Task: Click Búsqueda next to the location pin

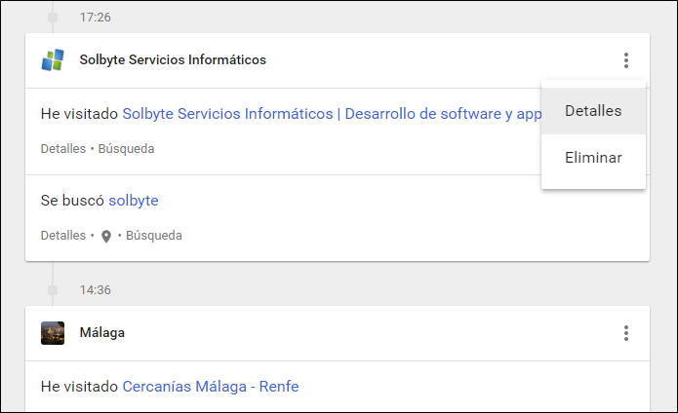Action: pyautogui.click(x=154, y=236)
